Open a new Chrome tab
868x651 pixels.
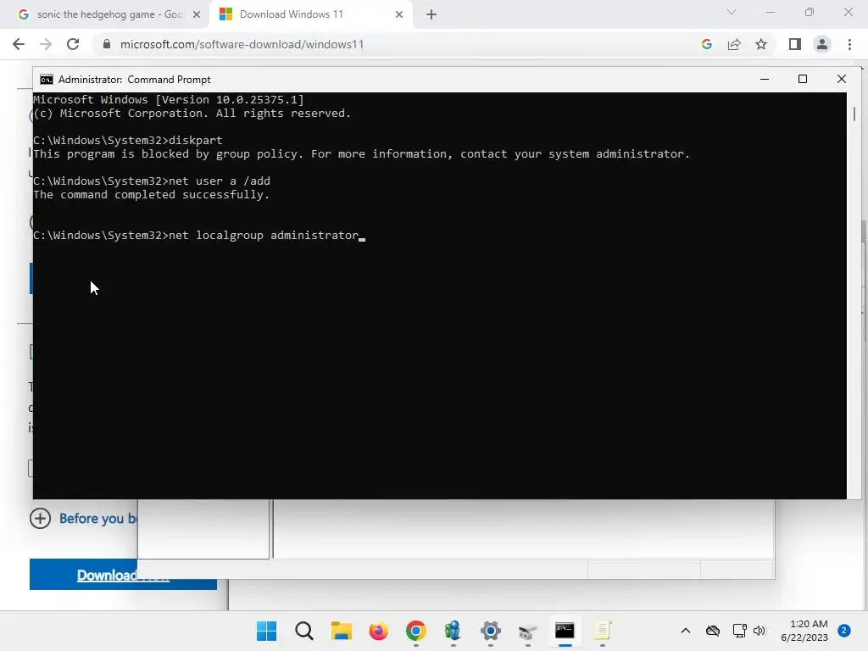tap(431, 14)
